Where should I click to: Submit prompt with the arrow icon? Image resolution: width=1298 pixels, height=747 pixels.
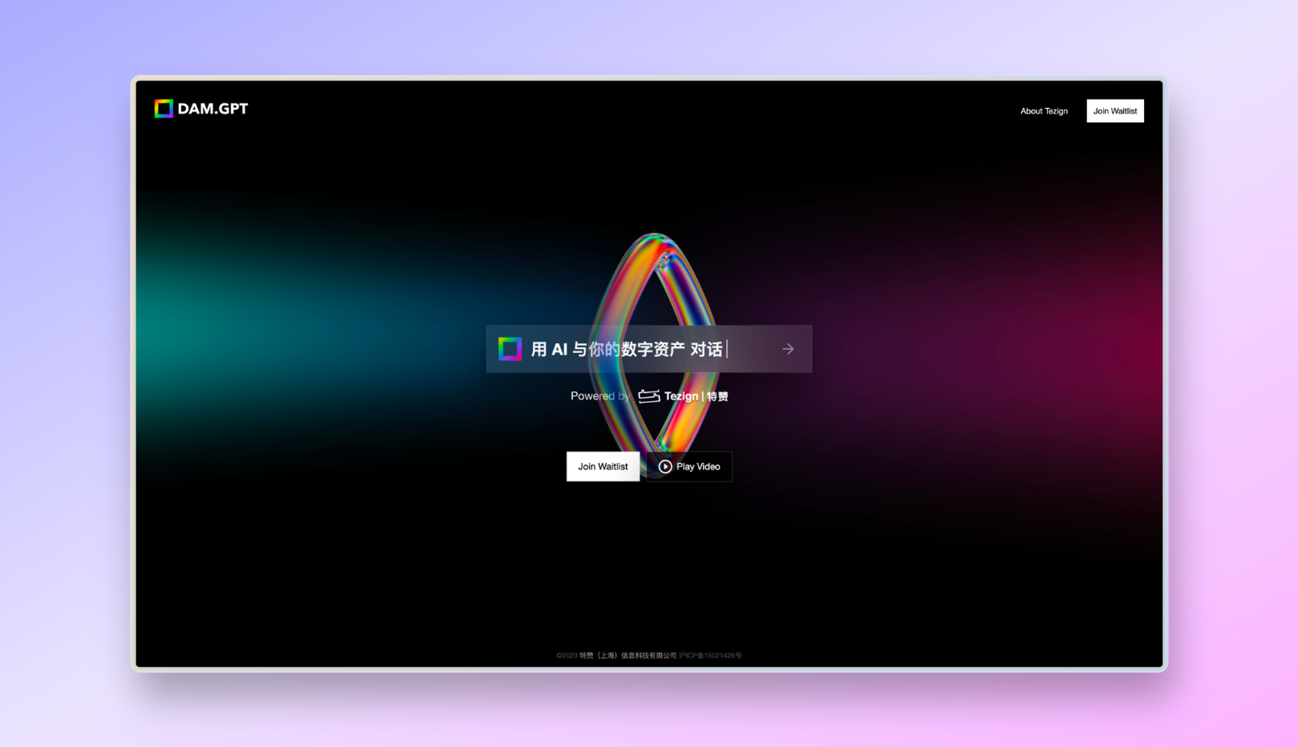[x=788, y=349]
